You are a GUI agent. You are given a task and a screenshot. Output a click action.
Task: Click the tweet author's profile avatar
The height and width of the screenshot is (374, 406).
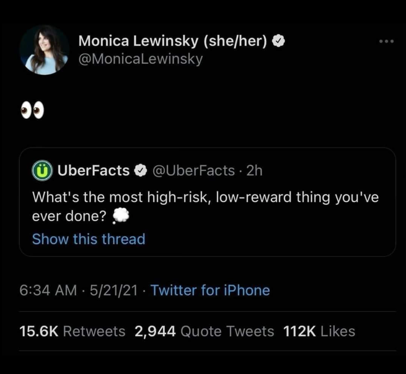pyautogui.click(x=44, y=50)
